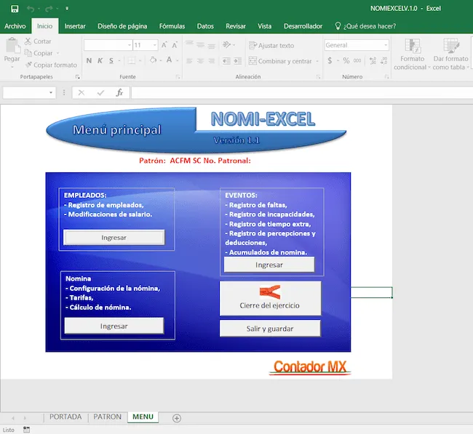Click align left icon
Screen dimensions: 473x434
point(189,61)
